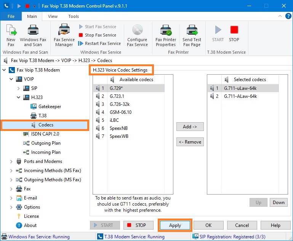Select GSM-06.10 in available codecs
This screenshot has height=241, width=293.
tap(129, 112)
